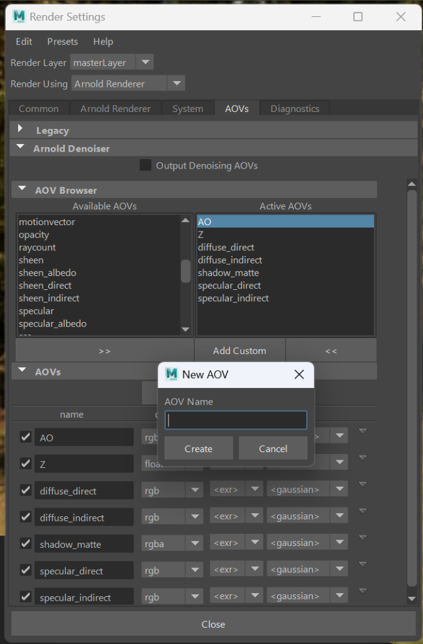The width and height of the screenshot is (423, 644).
Task: Click the << remove AOV button
Action: pyautogui.click(x=331, y=350)
